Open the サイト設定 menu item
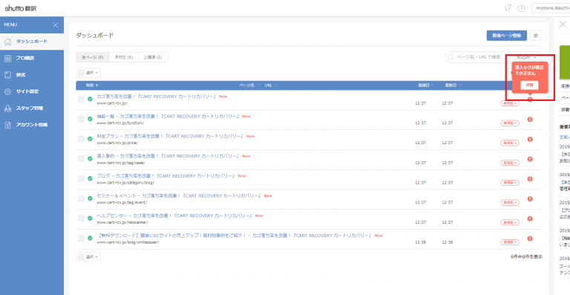 click(x=32, y=91)
